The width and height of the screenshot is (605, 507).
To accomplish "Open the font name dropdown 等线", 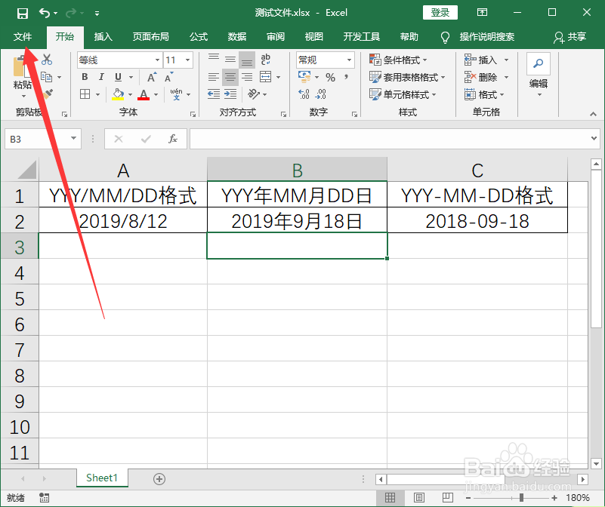I will [x=157, y=60].
